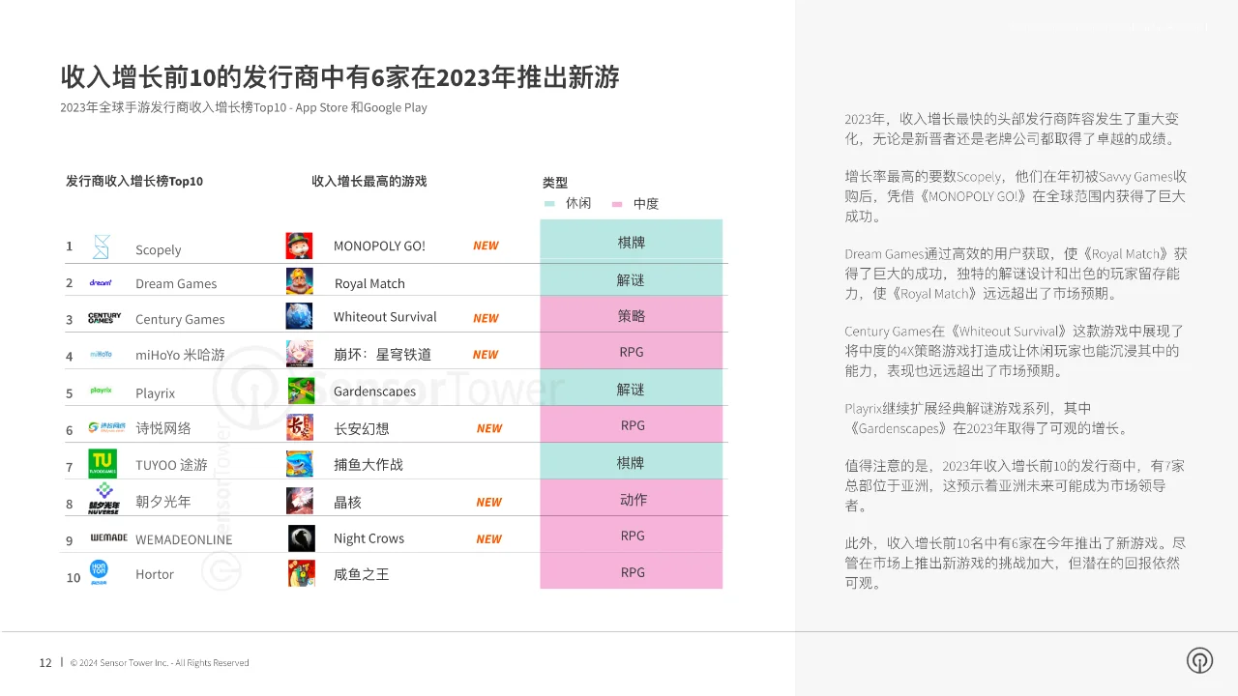Click the 动作 type cell
Viewport: 1238px width, 696px height.
tap(631, 498)
